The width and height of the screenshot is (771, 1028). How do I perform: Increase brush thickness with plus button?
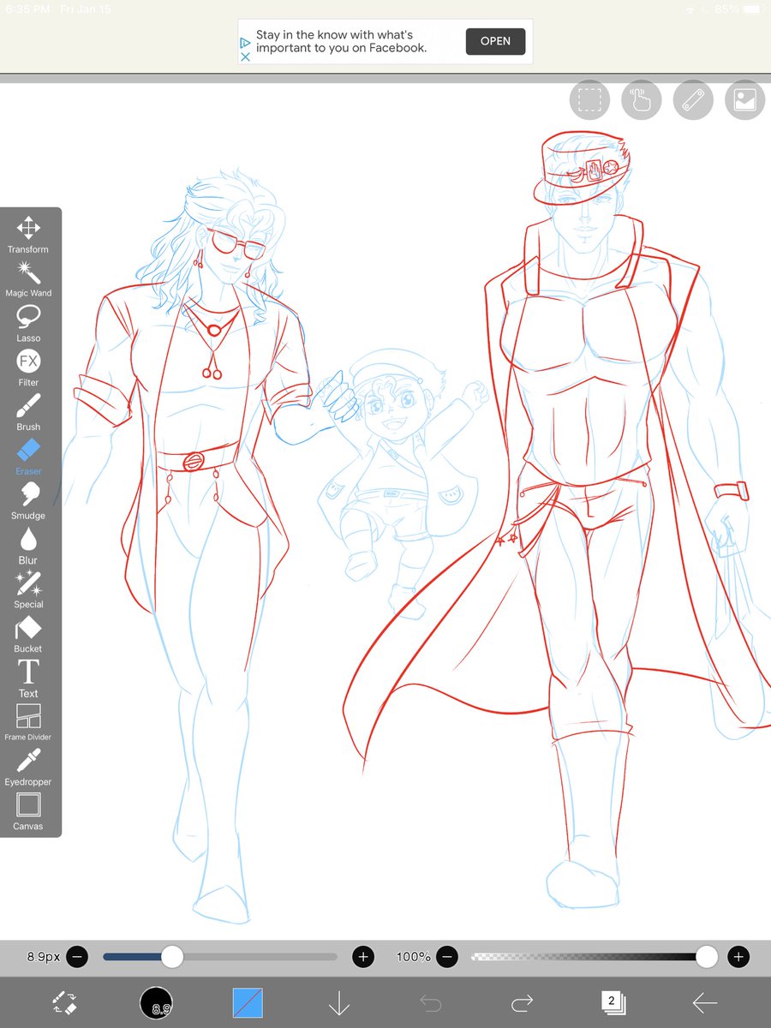363,956
